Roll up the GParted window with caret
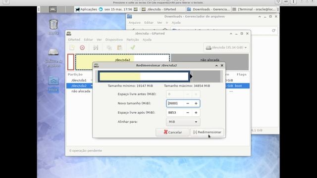The height and width of the screenshot is (178, 317). 231,34
